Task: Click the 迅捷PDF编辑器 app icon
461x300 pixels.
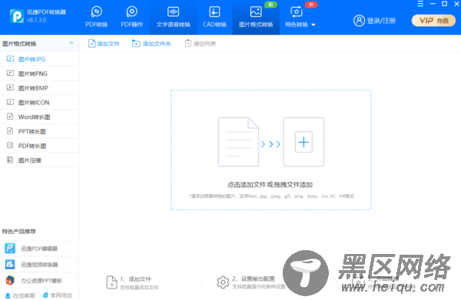Action: click(10, 249)
